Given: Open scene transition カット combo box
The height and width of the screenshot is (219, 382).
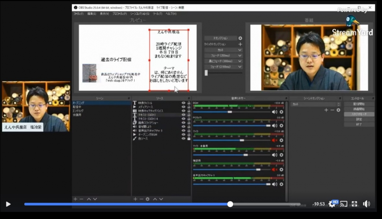Looking at the screenshot, I should pos(316,104).
